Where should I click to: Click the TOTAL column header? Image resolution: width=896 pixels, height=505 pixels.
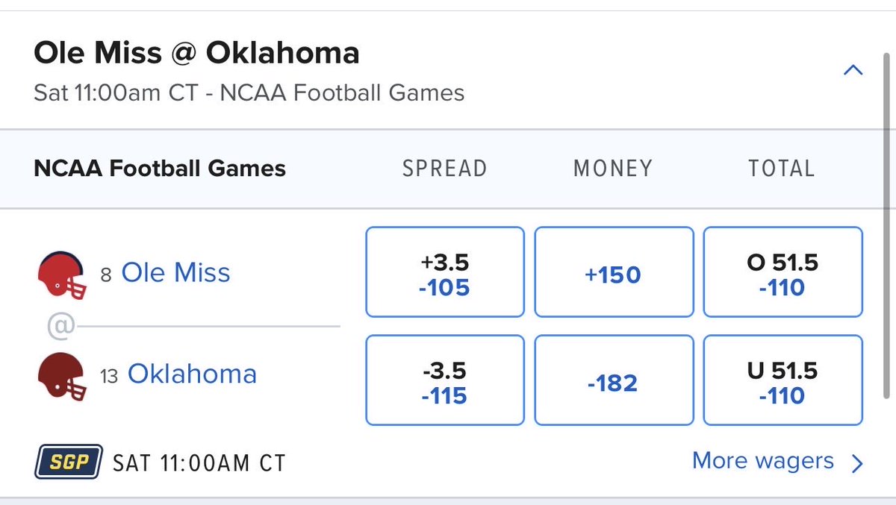coord(782,169)
